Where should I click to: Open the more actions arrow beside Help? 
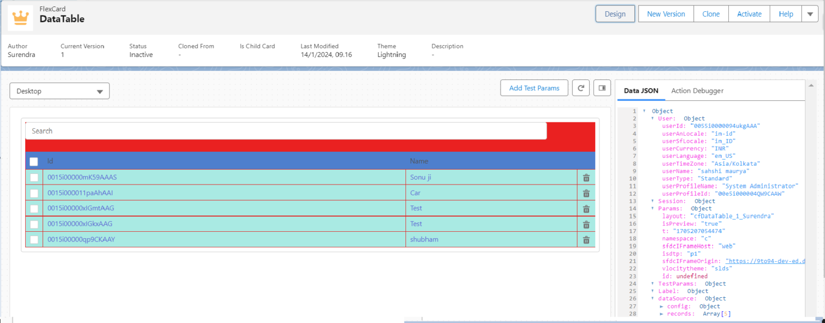pyautogui.click(x=809, y=14)
